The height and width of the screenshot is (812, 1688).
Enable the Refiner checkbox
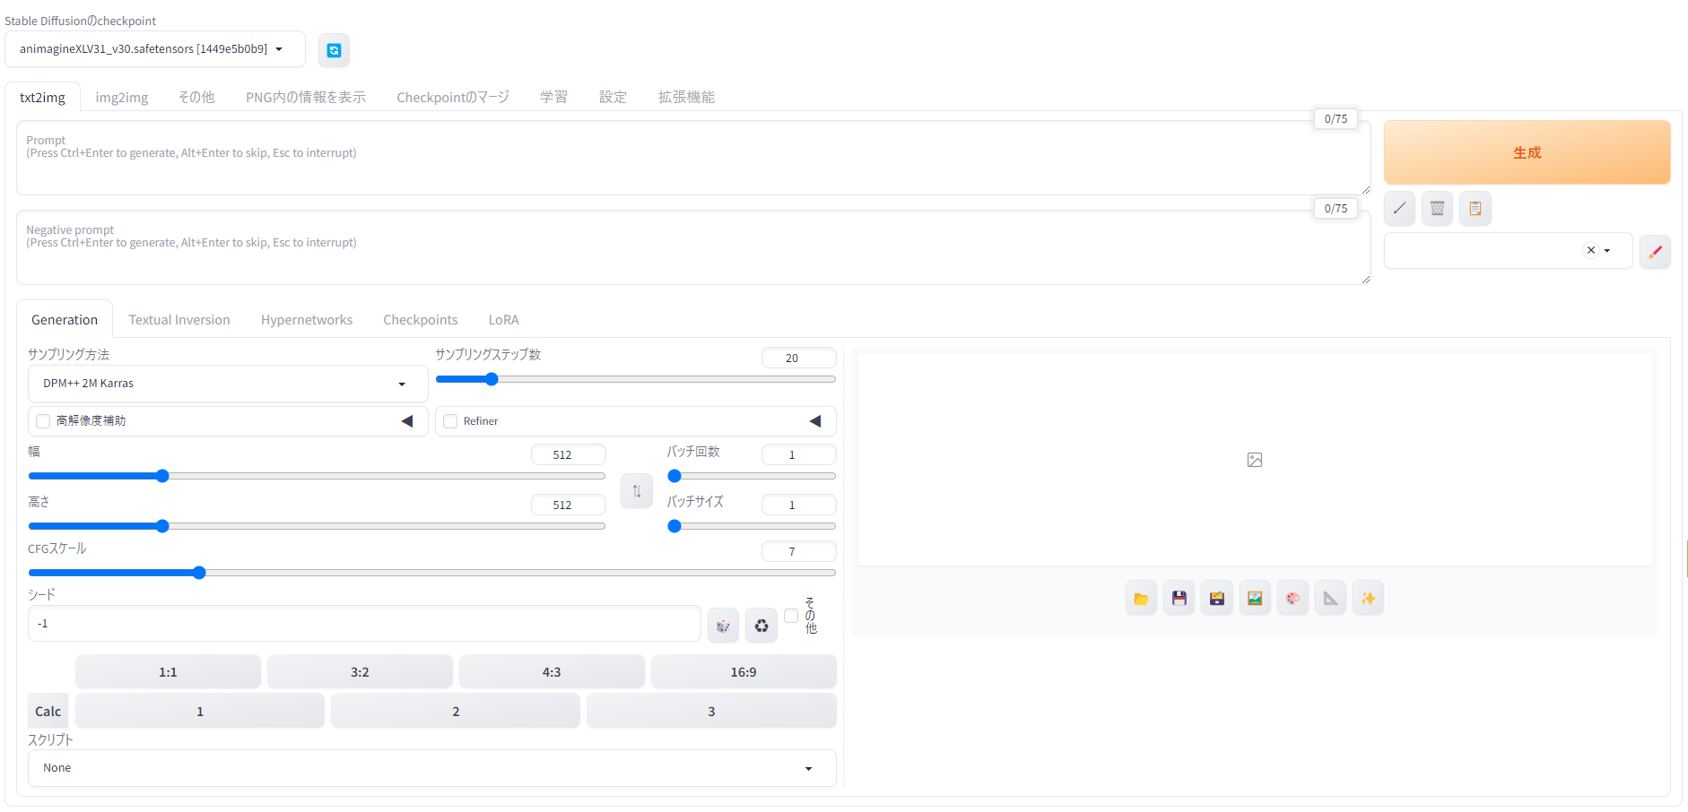click(450, 421)
